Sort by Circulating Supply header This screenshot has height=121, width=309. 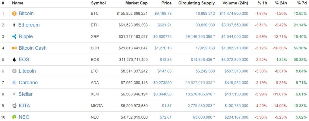196,3
